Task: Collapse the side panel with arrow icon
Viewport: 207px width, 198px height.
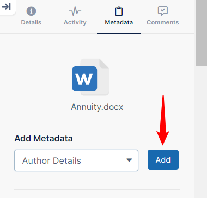Action: point(6,7)
